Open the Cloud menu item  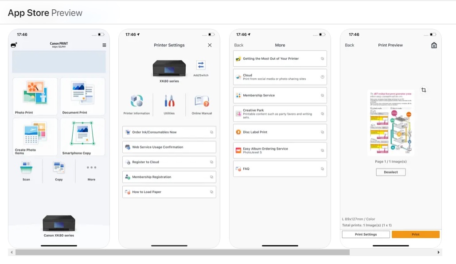[280, 77]
